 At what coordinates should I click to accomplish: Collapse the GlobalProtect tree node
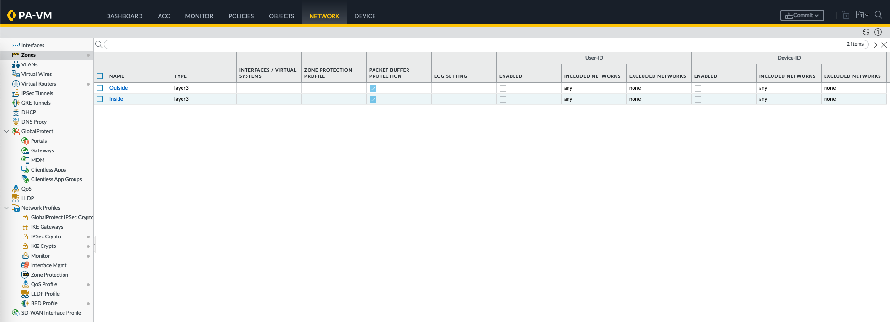6,131
